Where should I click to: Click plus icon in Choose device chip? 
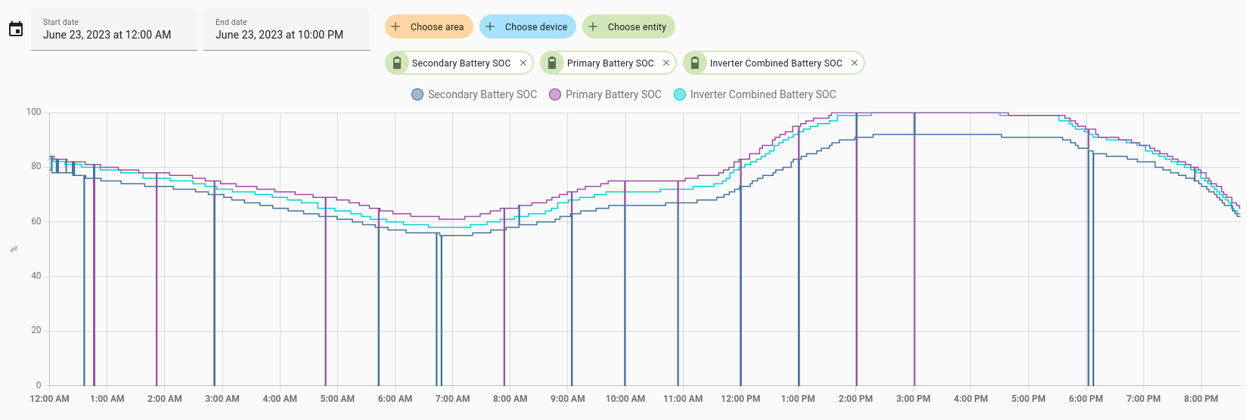tap(490, 26)
